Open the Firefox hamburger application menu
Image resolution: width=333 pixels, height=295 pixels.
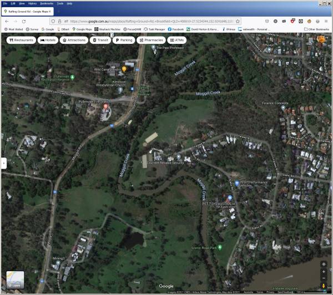(x=326, y=21)
